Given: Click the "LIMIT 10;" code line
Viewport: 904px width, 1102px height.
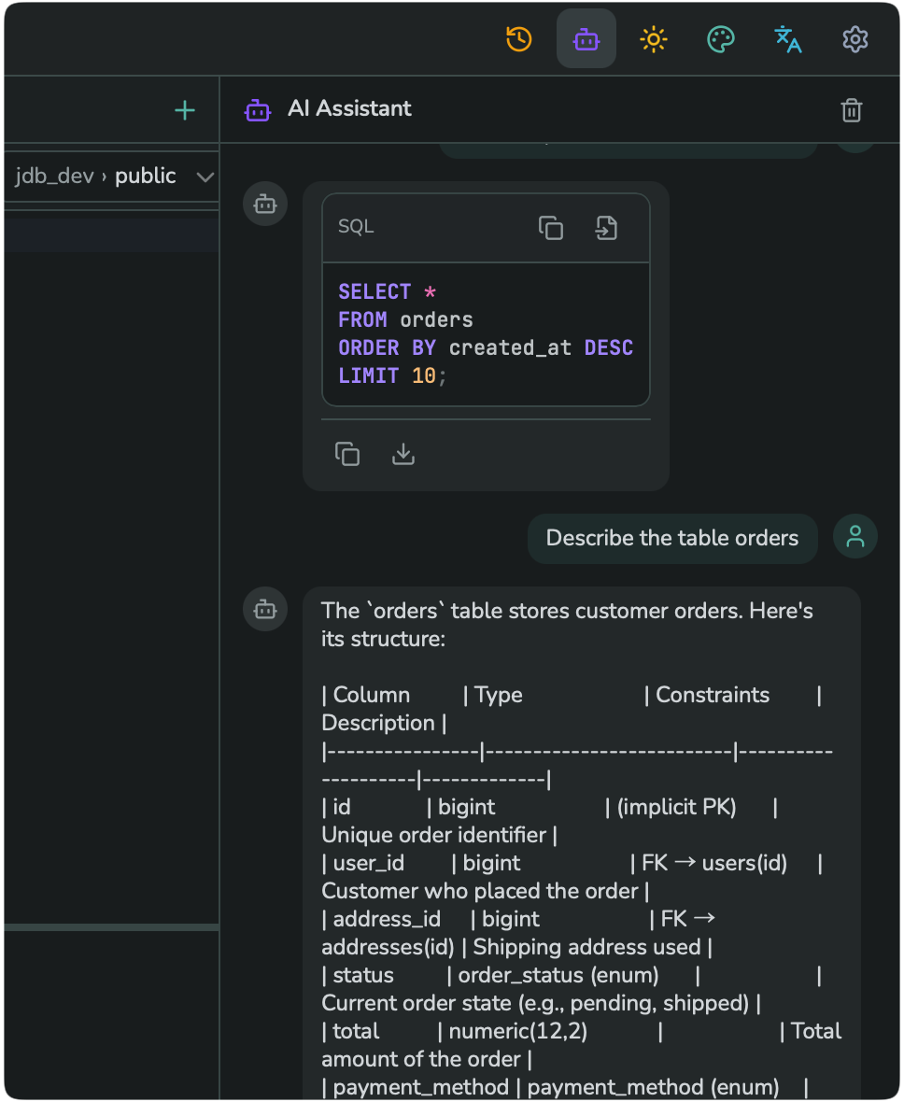Looking at the screenshot, I should [392, 376].
